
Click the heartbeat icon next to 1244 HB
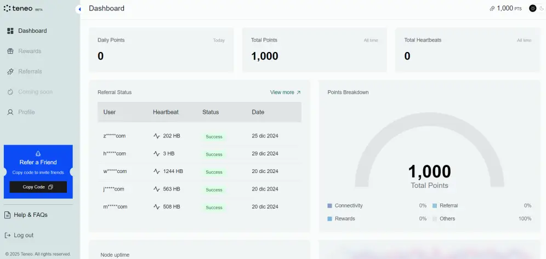point(157,171)
